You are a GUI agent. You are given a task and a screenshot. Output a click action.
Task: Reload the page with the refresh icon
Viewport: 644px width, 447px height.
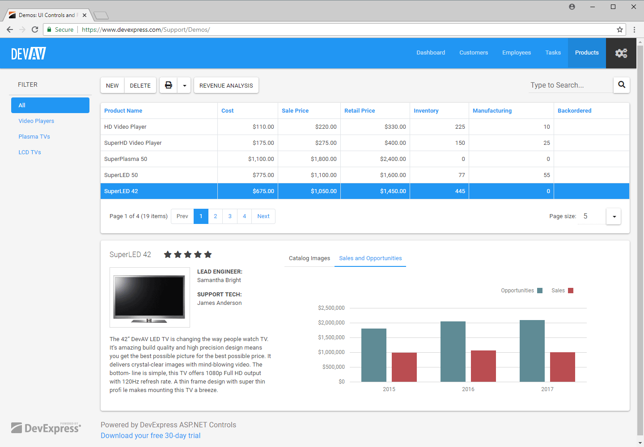click(35, 30)
